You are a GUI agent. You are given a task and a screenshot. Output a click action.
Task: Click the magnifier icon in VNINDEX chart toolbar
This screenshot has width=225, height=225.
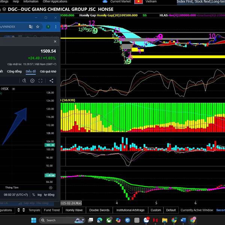pyautogui.click(x=24, y=81)
